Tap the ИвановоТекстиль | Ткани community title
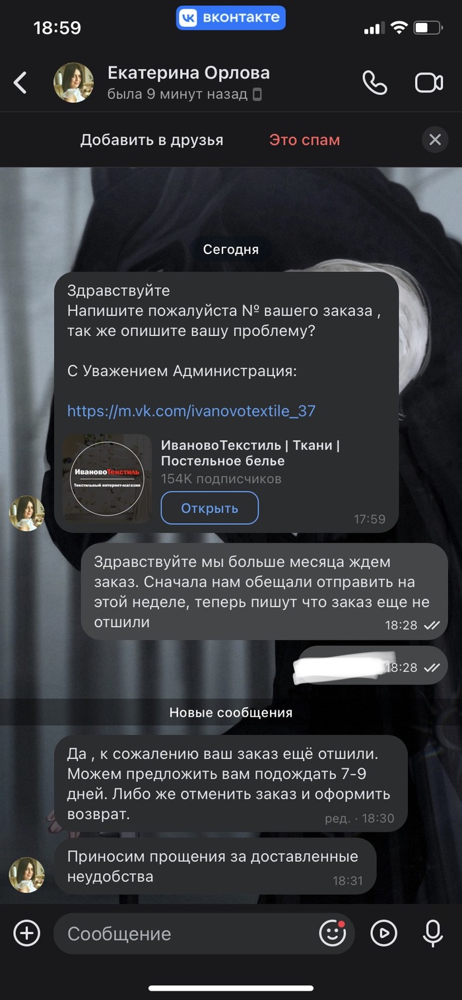 [x=250, y=453]
